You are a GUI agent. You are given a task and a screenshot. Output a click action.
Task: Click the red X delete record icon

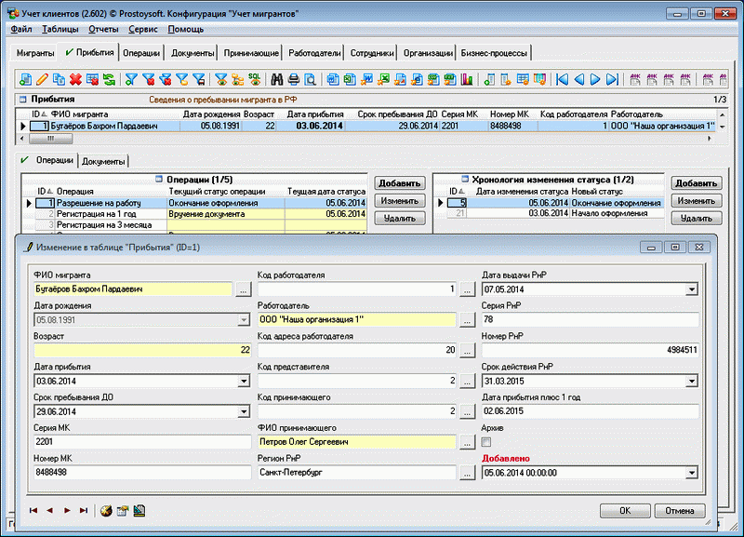75,79
